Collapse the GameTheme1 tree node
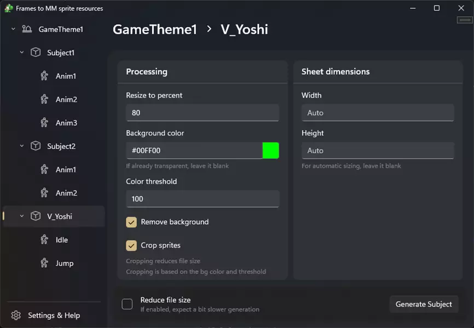This screenshot has width=474, height=328. coord(13,29)
